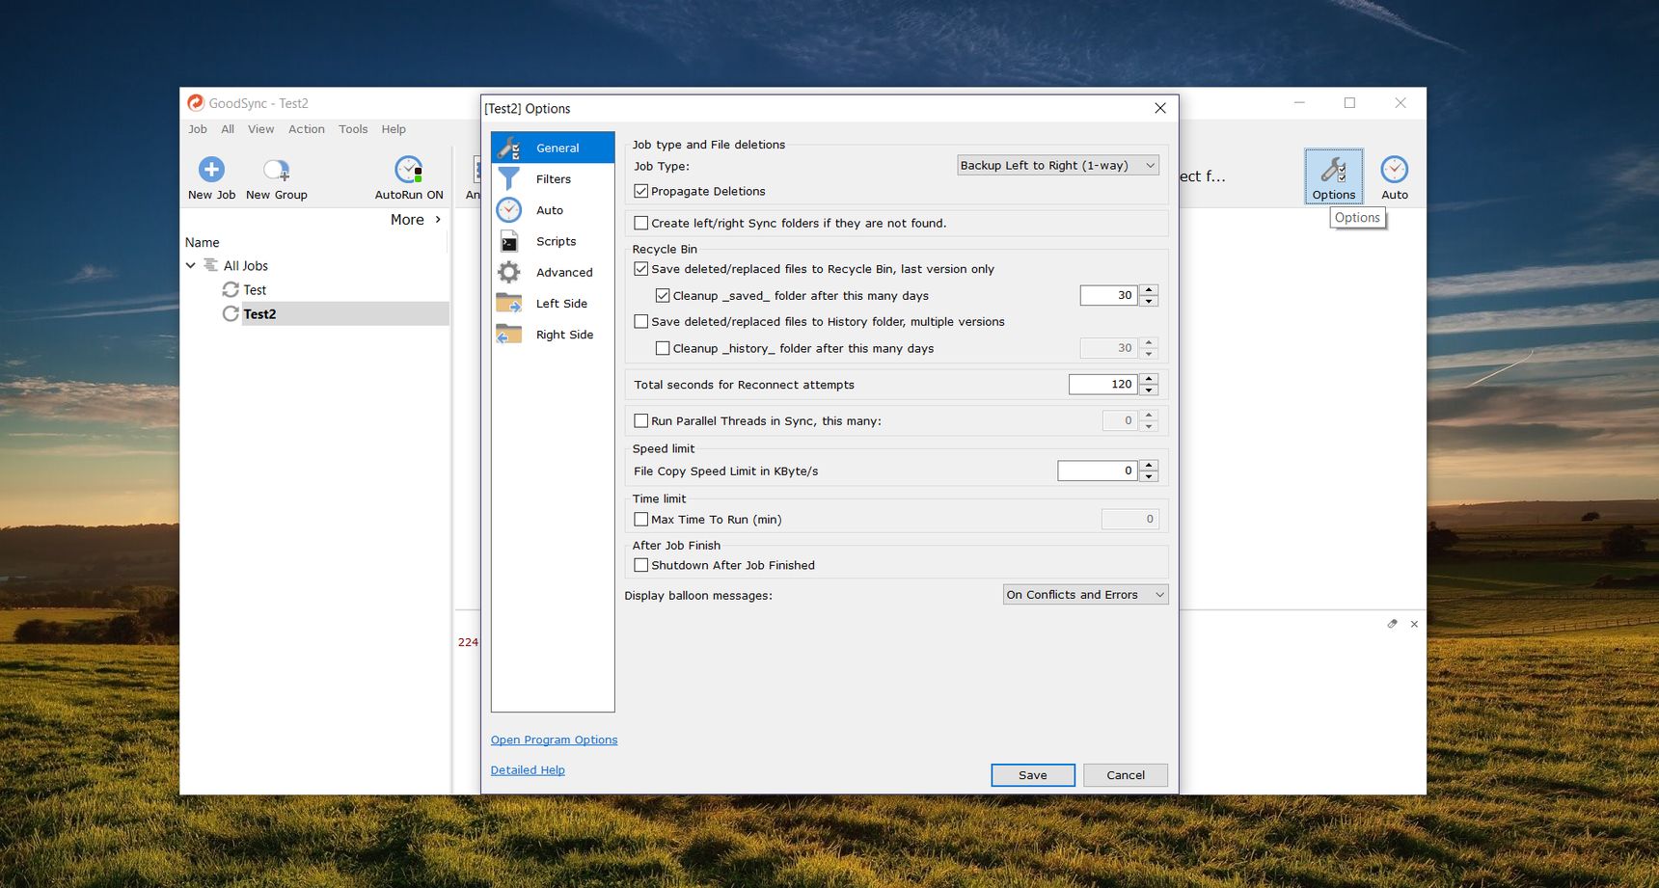1659x888 pixels.
Task: Select the Right Side folder icon
Action: coord(509,335)
